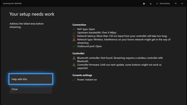Click the 'Network type: Wireless' warning text
This screenshot has width=187, height=105.
(124, 41)
